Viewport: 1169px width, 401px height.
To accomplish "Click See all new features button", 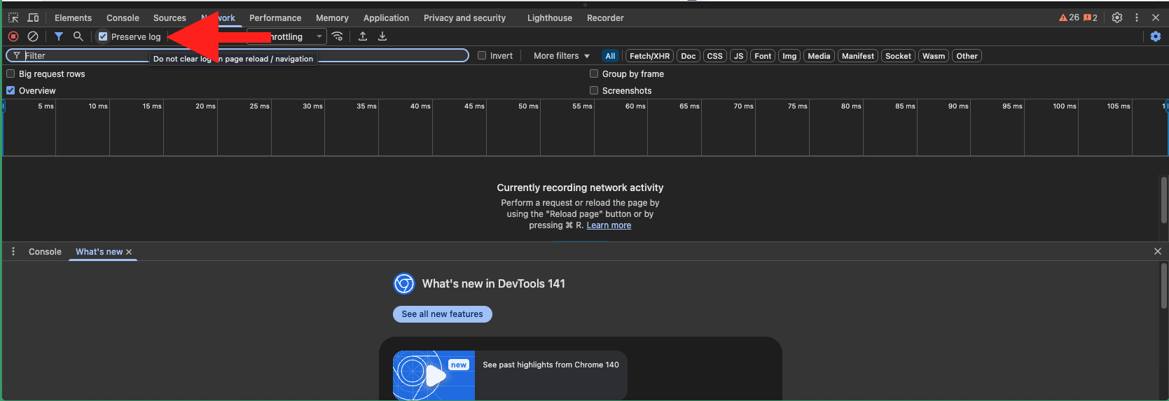I will point(442,314).
